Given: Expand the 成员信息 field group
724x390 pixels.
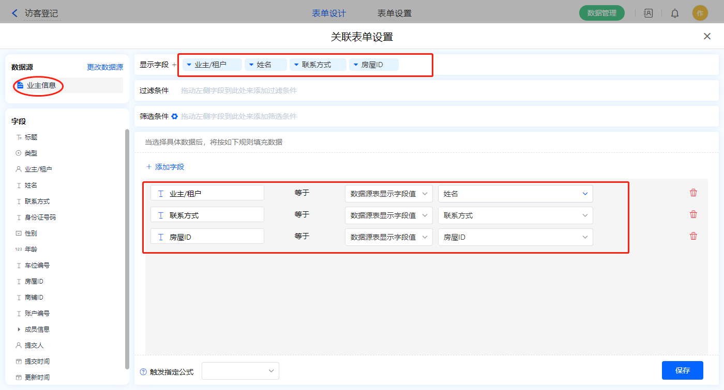Looking at the screenshot, I should coord(19,329).
